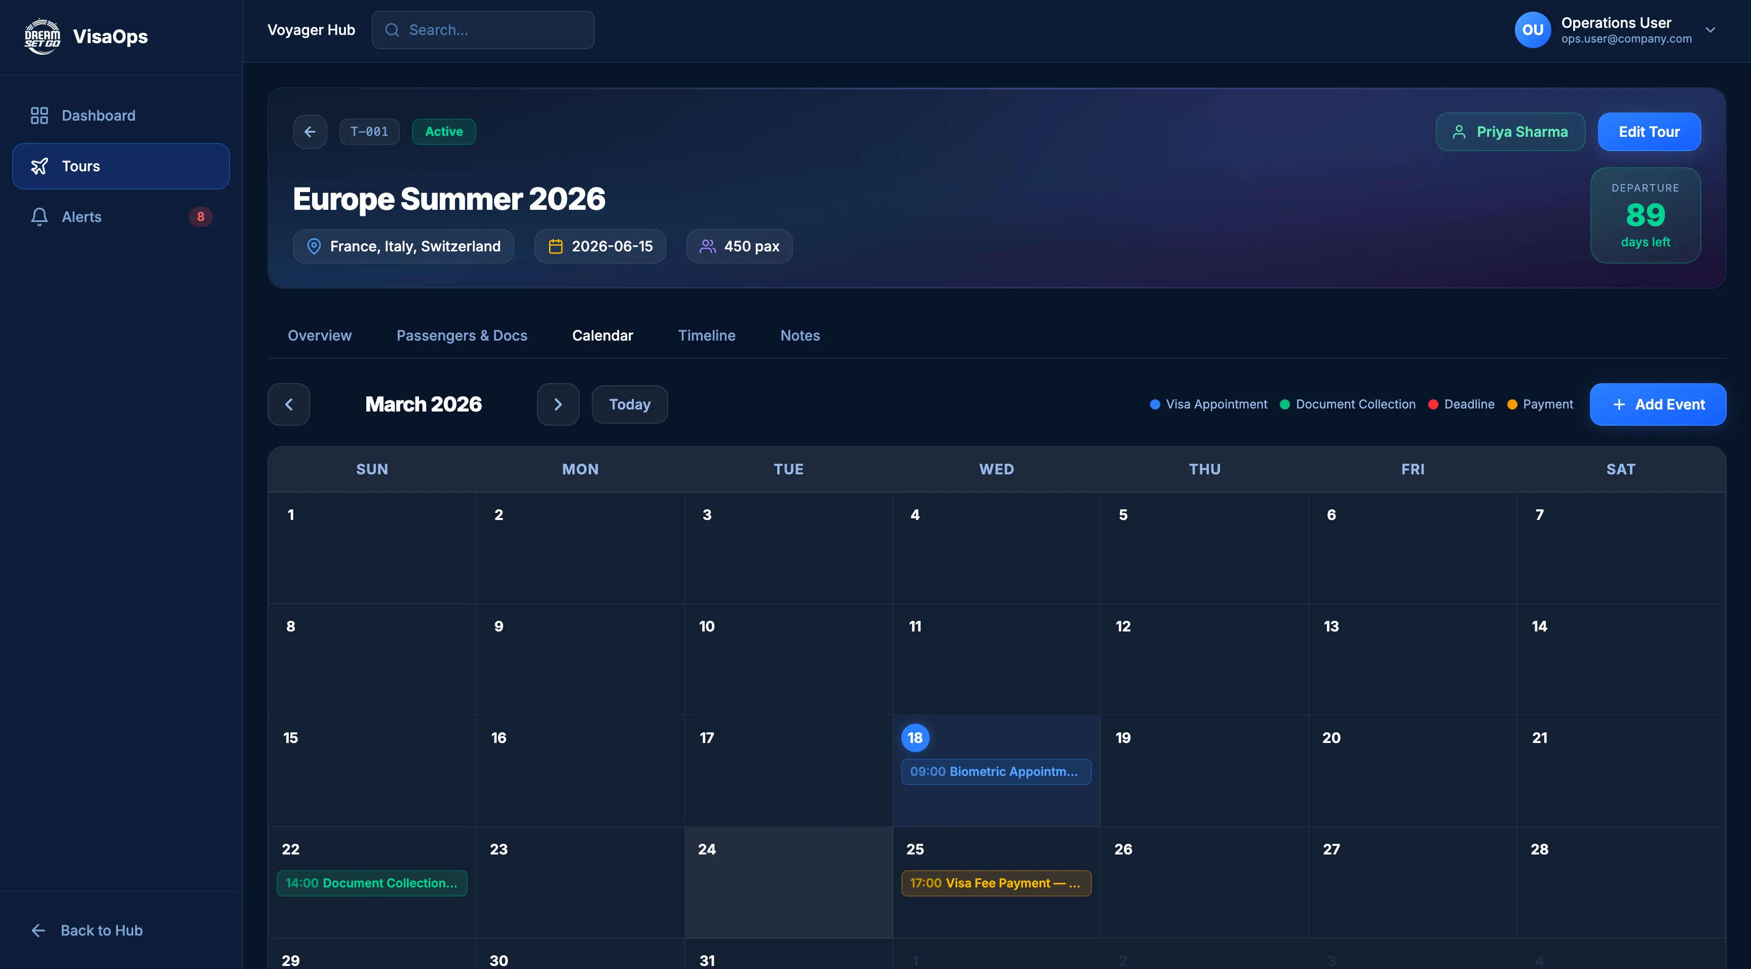
Task: Click the Deadline red color dot
Action: 1434,404
